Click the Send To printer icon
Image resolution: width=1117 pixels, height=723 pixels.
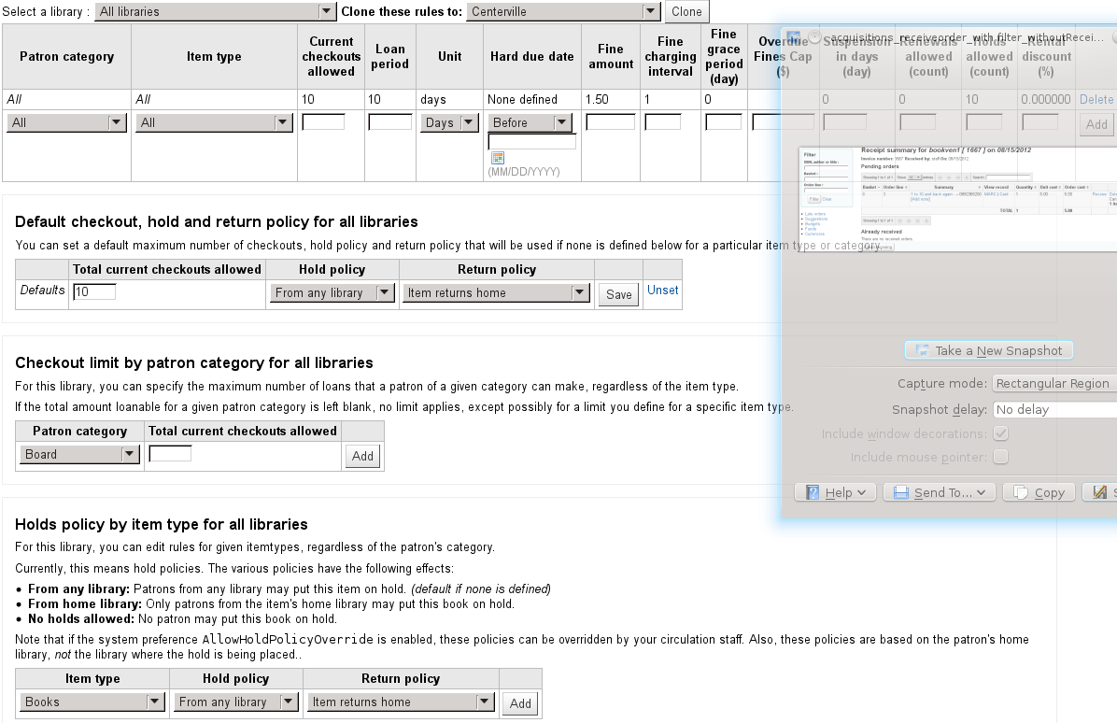click(901, 492)
